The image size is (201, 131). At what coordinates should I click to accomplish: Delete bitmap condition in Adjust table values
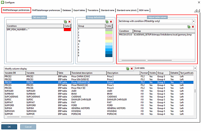[193, 27]
